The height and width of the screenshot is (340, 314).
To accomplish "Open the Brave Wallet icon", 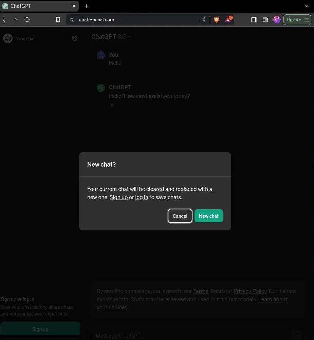I will point(265,20).
